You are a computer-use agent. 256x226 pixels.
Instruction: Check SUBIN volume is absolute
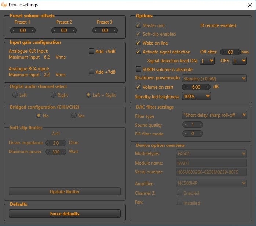point(138,69)
